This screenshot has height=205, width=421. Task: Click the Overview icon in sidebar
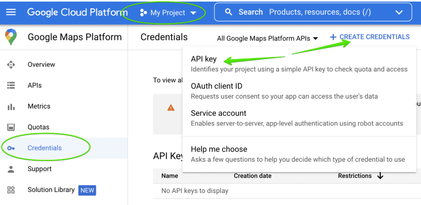point(11,65)
